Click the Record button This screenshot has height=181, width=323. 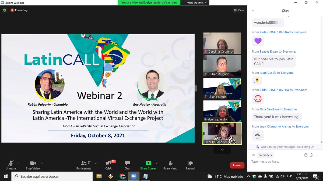pyautogui.click(x=190, y=165)
